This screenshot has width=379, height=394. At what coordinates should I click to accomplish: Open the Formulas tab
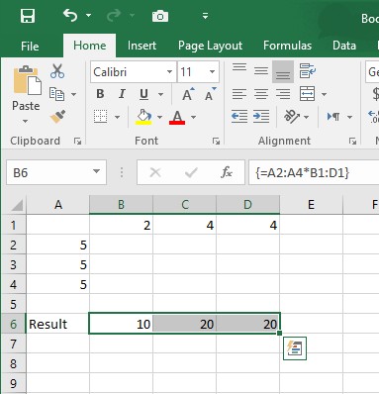click(287, 46)
